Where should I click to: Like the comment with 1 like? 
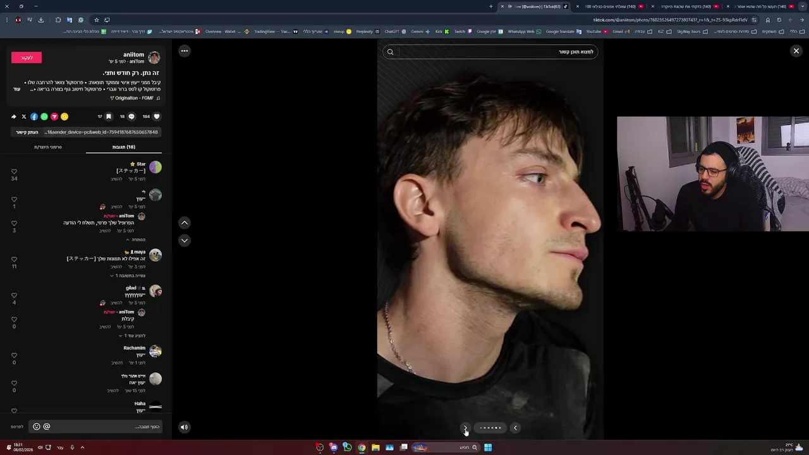(14, 199)
